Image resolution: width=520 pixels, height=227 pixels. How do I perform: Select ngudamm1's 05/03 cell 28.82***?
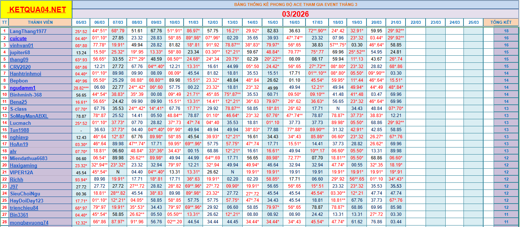click(81, 88)
